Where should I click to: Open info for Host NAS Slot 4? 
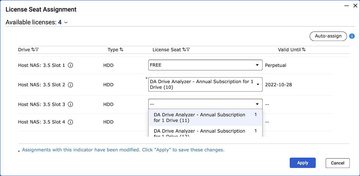(71, 122)
